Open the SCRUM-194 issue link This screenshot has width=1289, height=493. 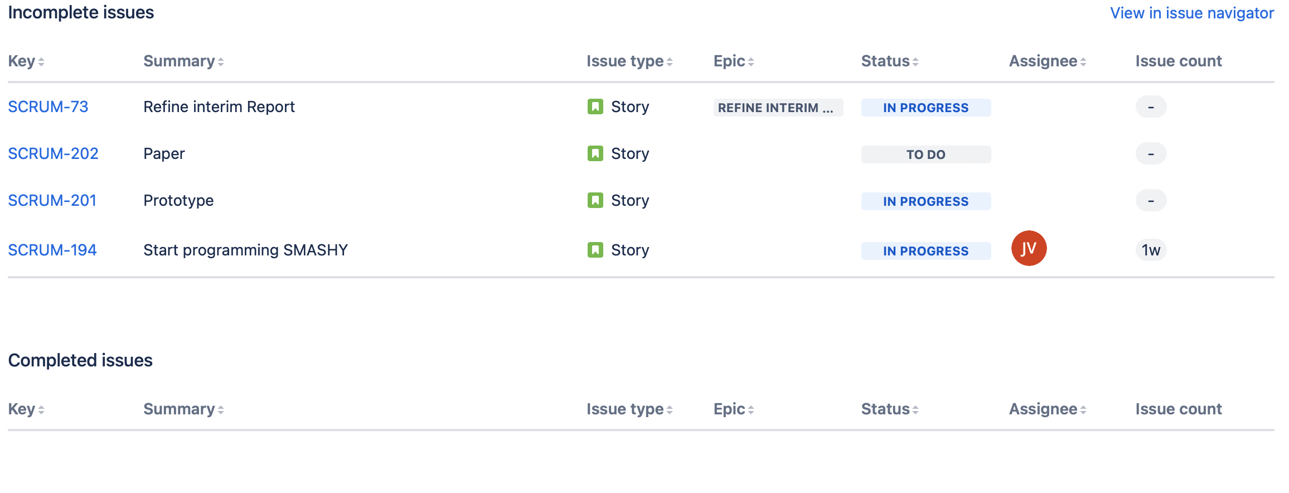pos(52,250)
